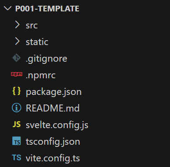The height and width of the screenshot is (167, 170).
Task: Open the .gitignore file
Action: coord(46,59)
